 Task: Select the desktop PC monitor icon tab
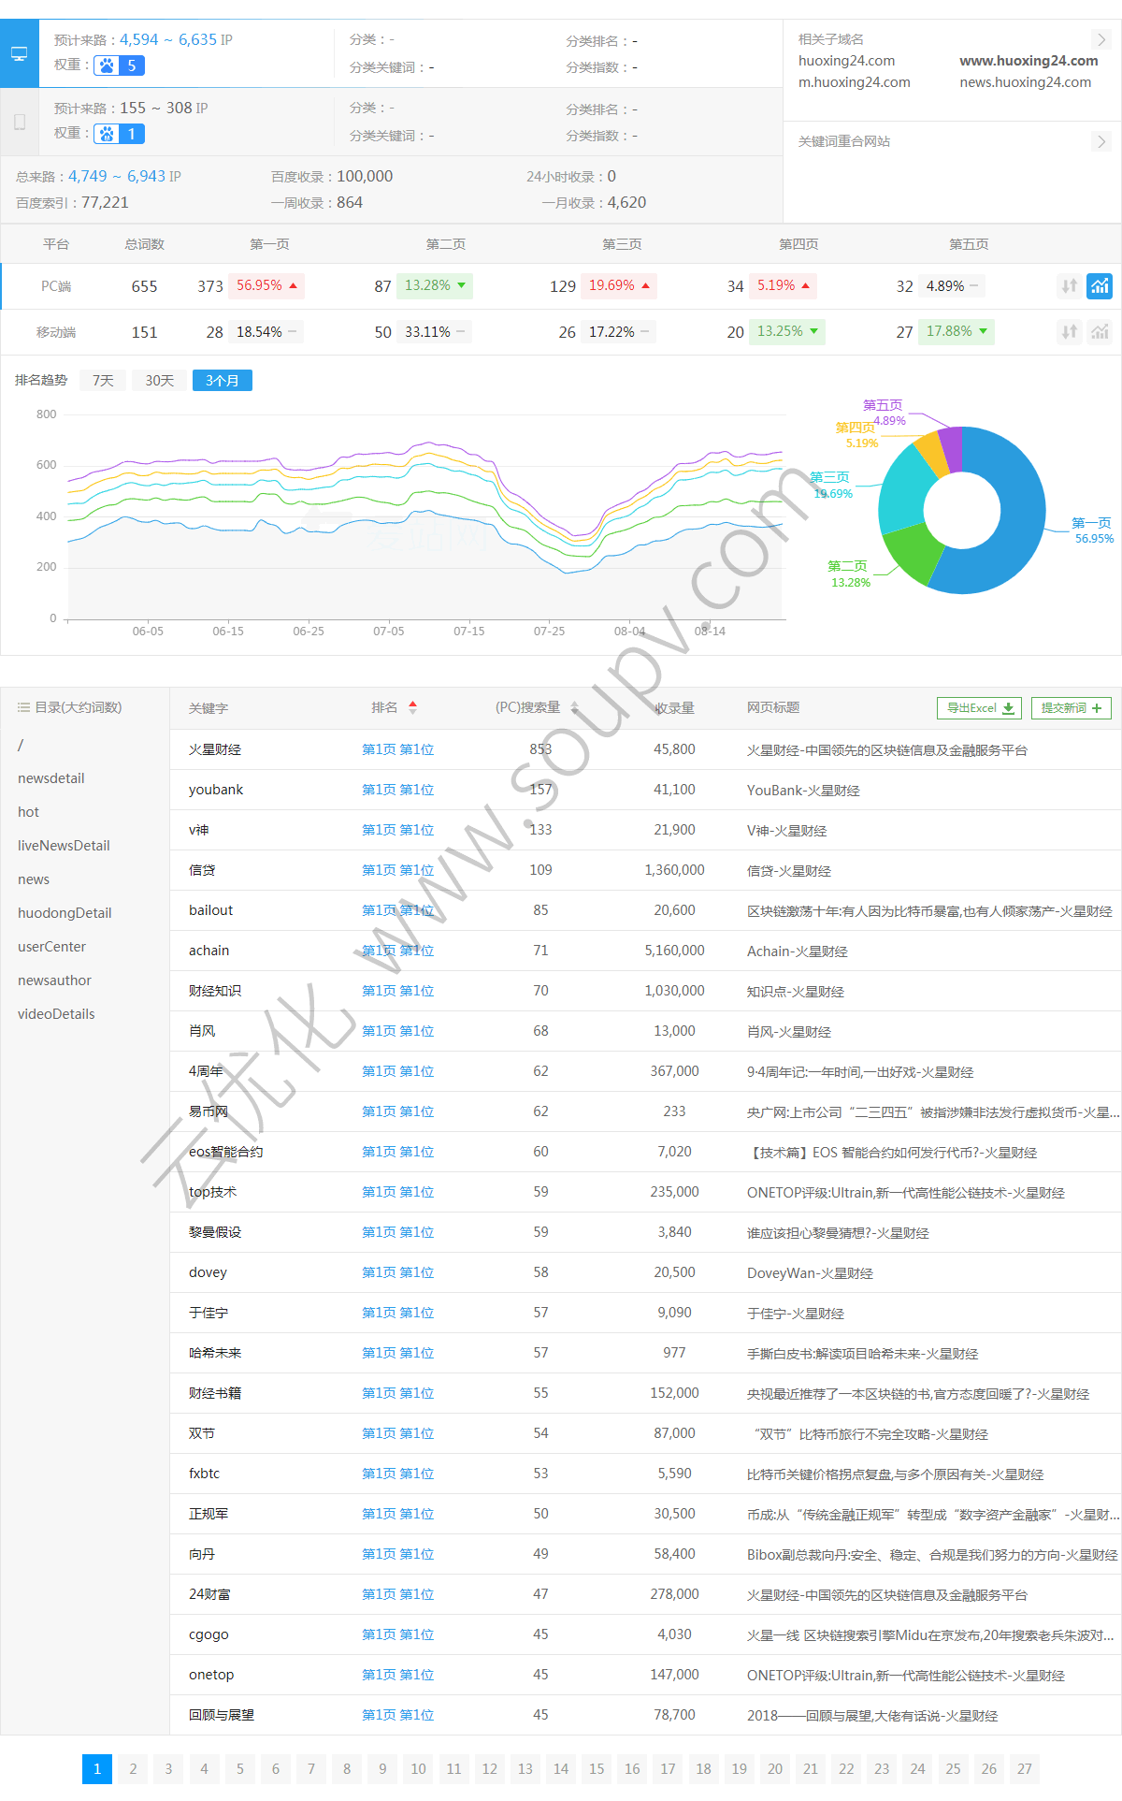tap(19, 53)
